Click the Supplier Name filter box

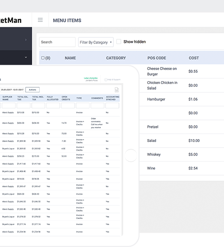(x=9, y=106)
